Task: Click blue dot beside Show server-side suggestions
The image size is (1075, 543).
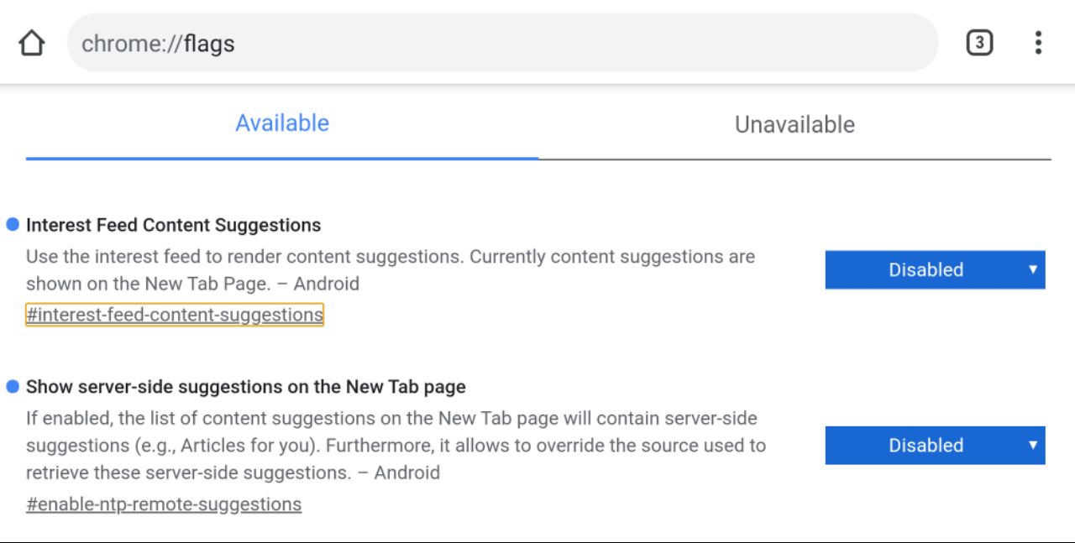Action: tap(13, 386)
